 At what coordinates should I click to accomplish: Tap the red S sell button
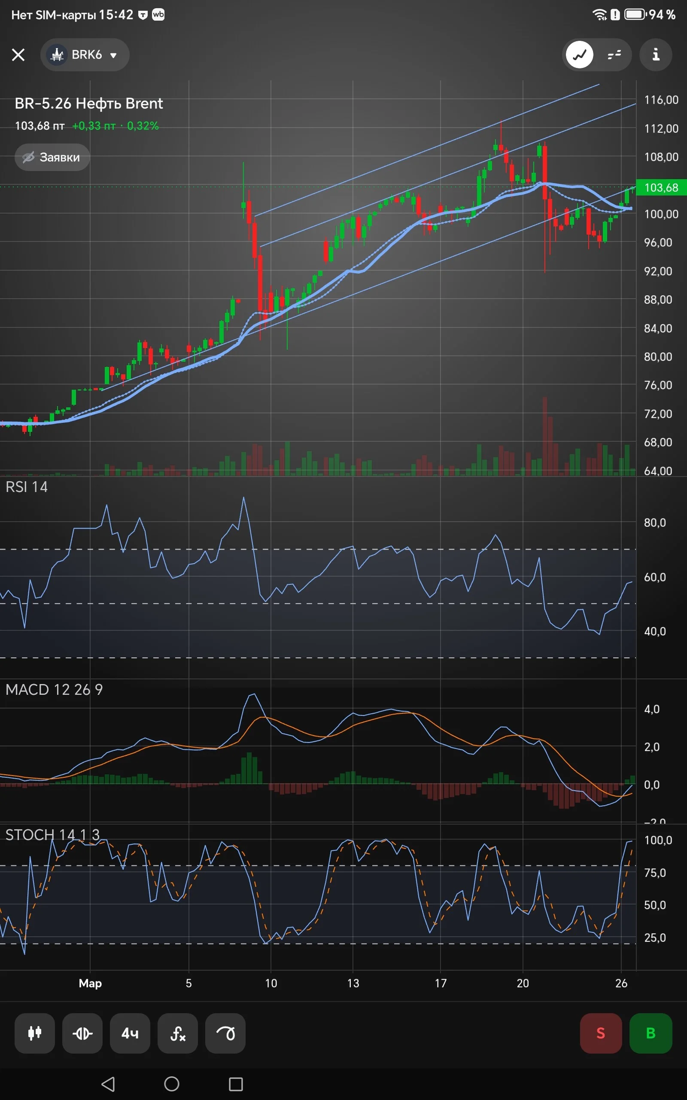(x=601, y=1033)
